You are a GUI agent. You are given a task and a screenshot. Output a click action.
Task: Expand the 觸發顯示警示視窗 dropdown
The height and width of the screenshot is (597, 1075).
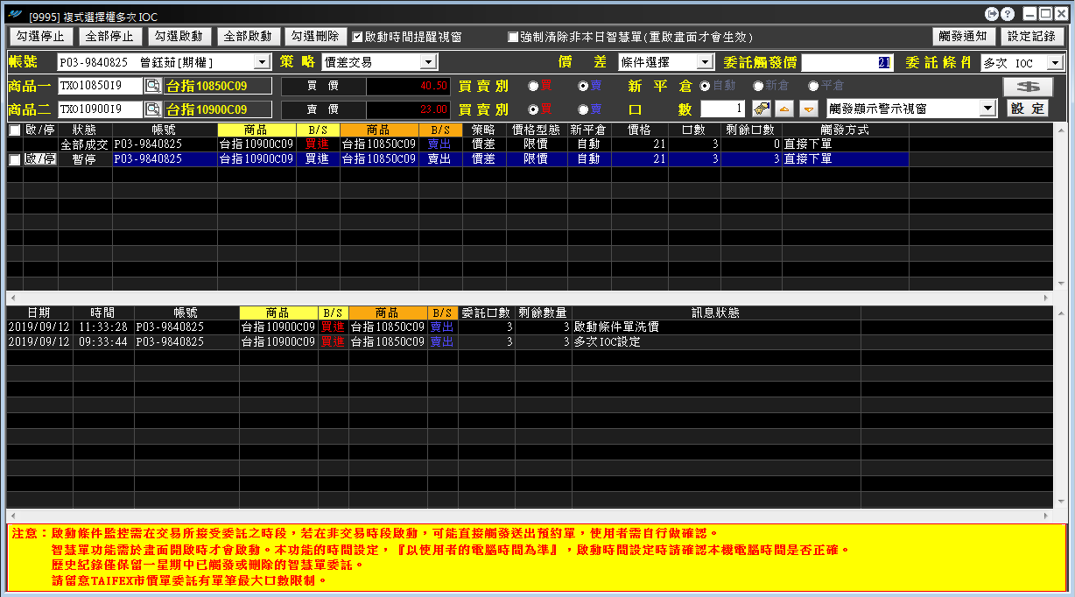pos(988,108)
